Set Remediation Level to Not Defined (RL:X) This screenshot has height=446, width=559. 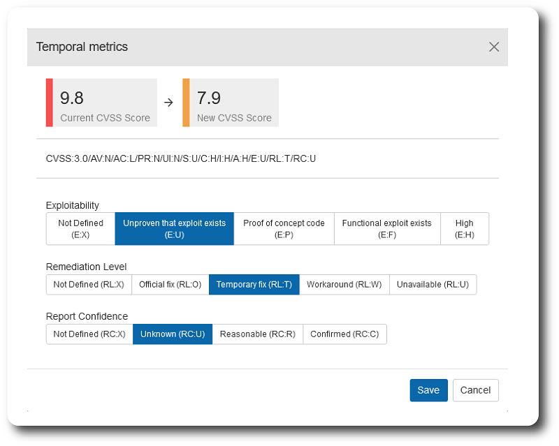click(x=89, y=285)
